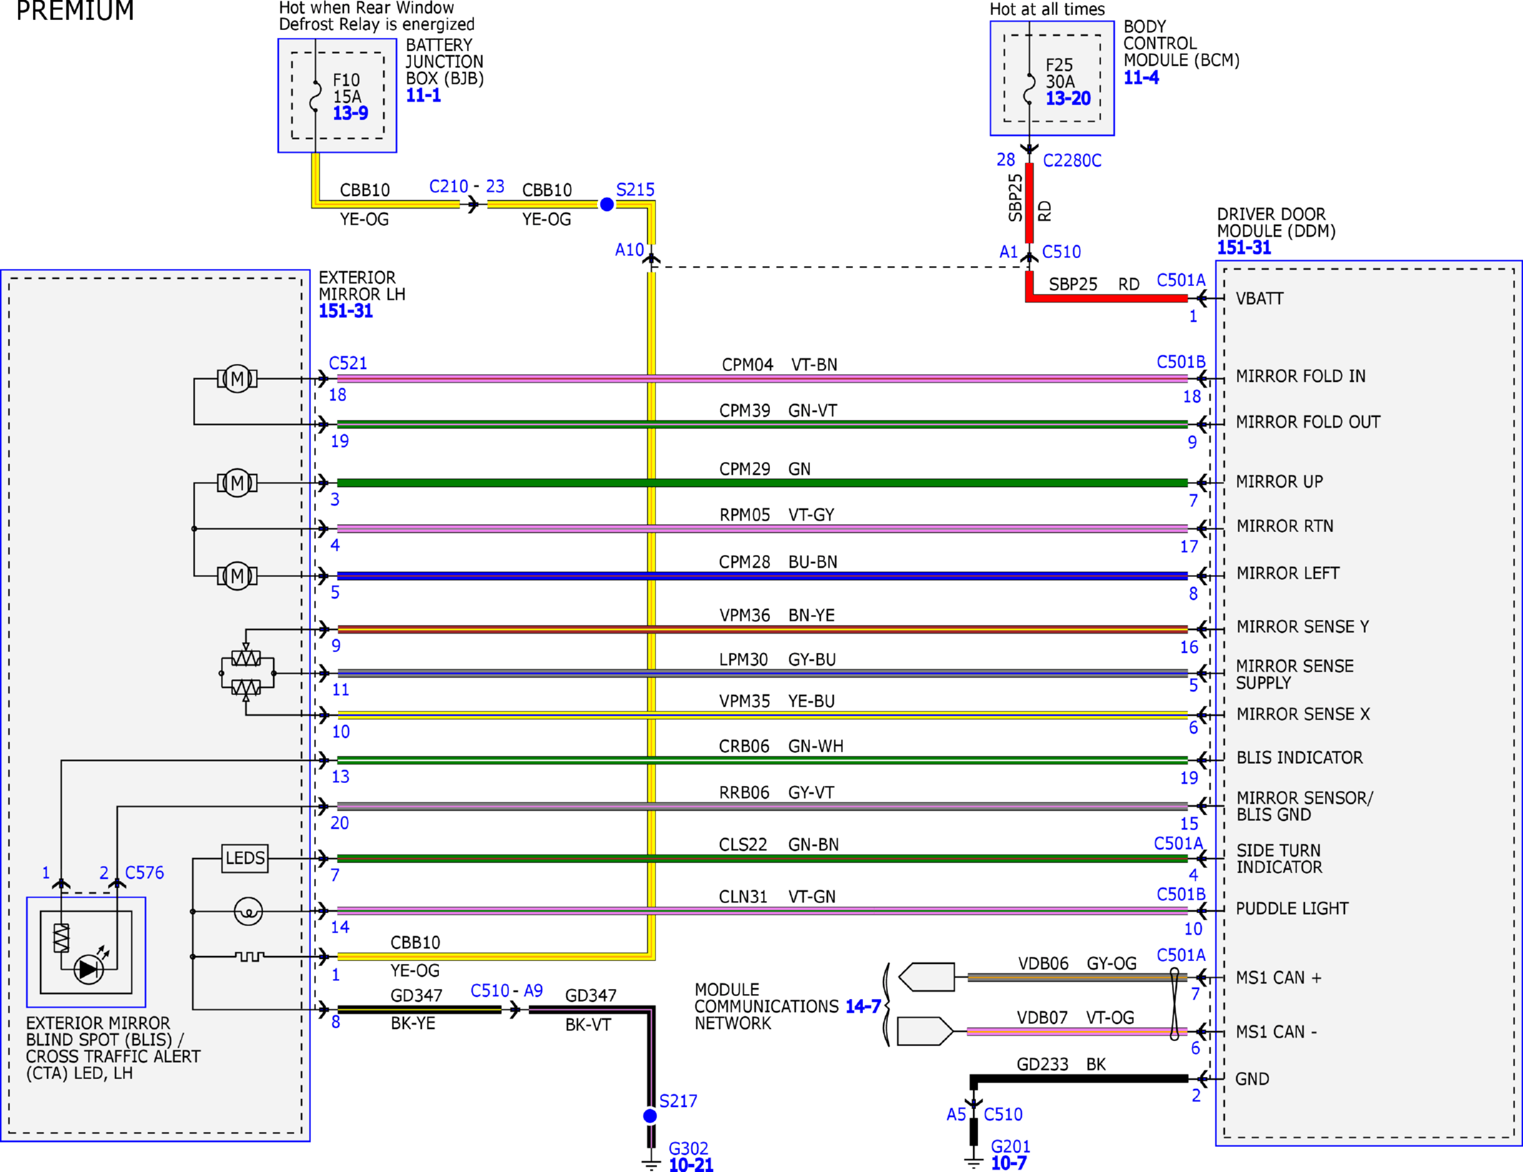
Task: Click the VDB06 network arrow symbol
Action: [x=927, y=977]
